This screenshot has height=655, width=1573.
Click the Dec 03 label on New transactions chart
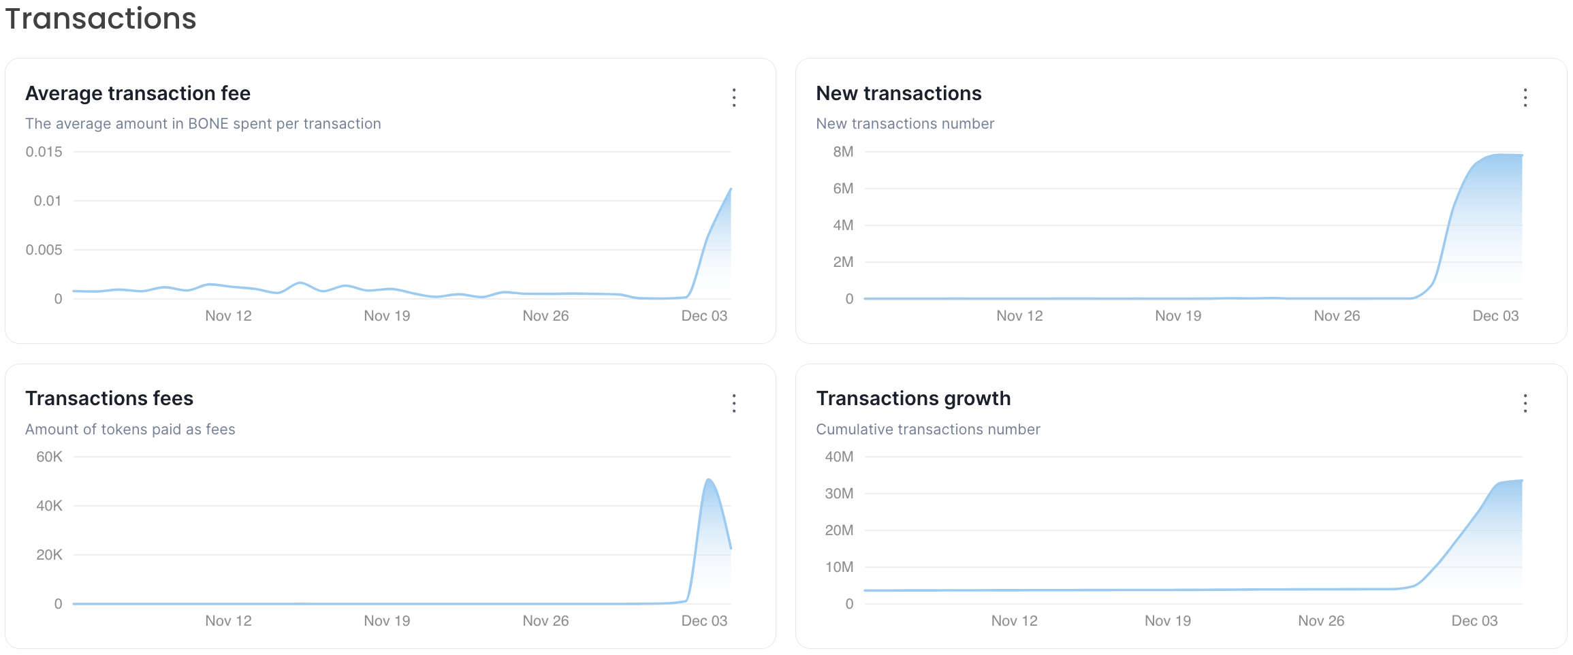[1495, 316]
